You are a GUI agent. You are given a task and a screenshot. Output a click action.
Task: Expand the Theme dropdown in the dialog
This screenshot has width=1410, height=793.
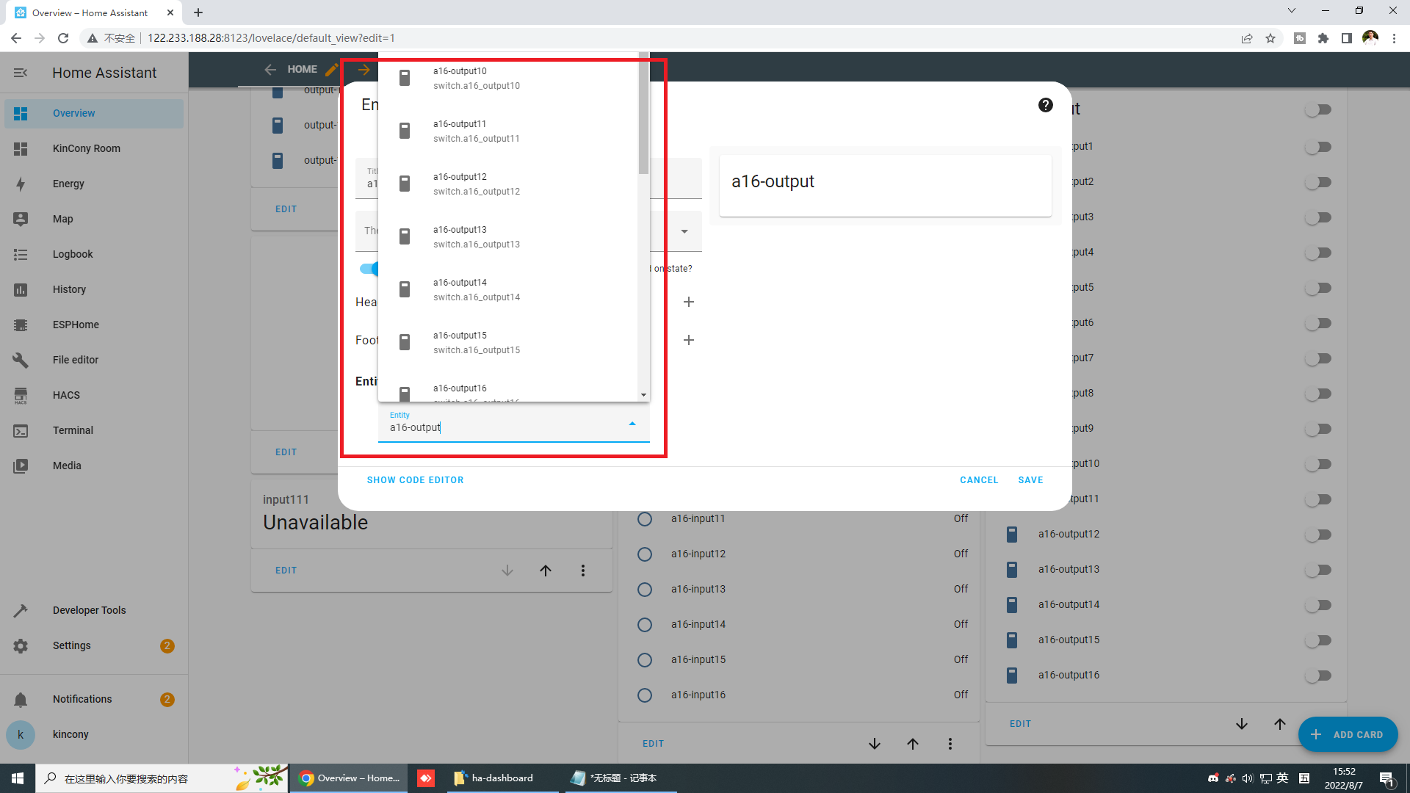[x=684, y=231]
